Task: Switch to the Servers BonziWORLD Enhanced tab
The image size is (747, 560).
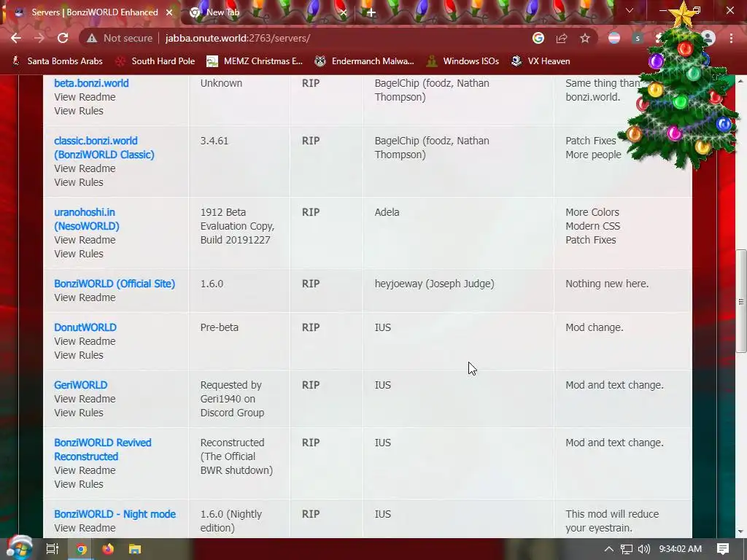Action: pyautogui.click(x=94, y=12)
